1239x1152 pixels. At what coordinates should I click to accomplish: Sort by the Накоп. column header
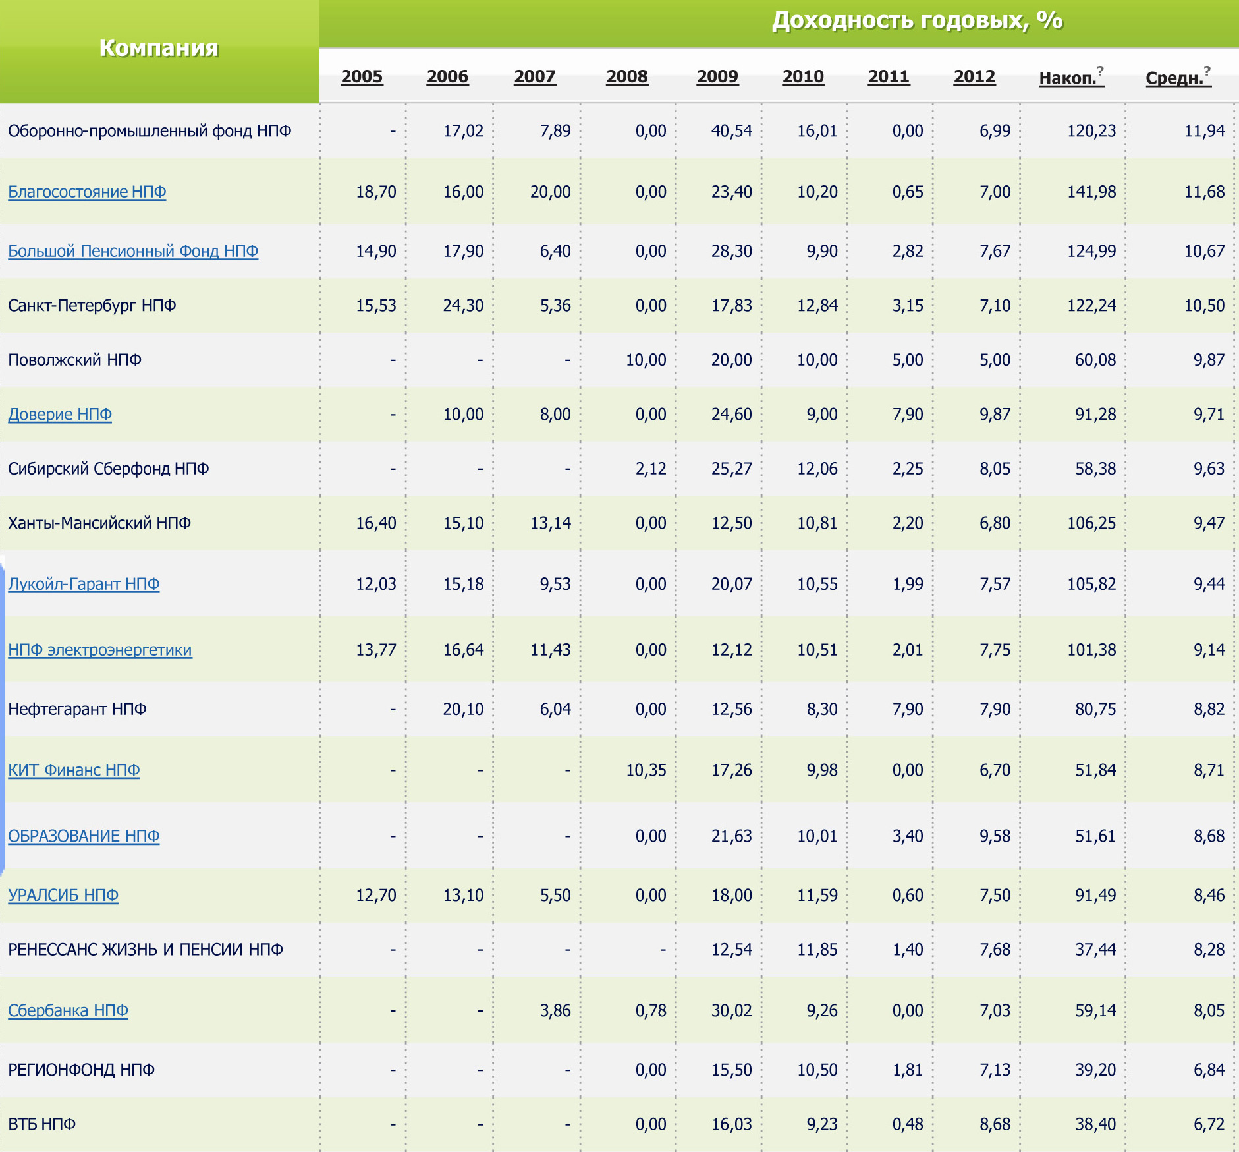(x=1067, y=78)
